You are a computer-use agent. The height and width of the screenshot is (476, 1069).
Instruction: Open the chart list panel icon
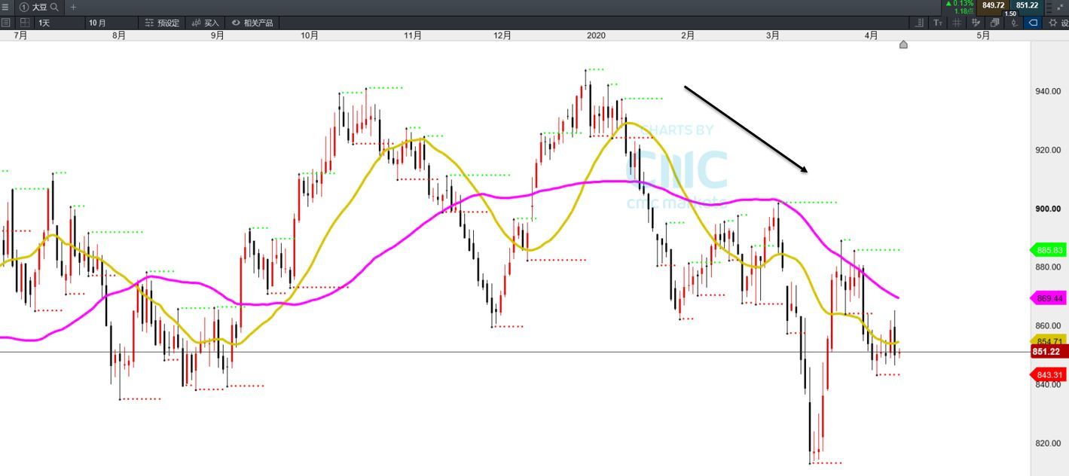[6, 23]
